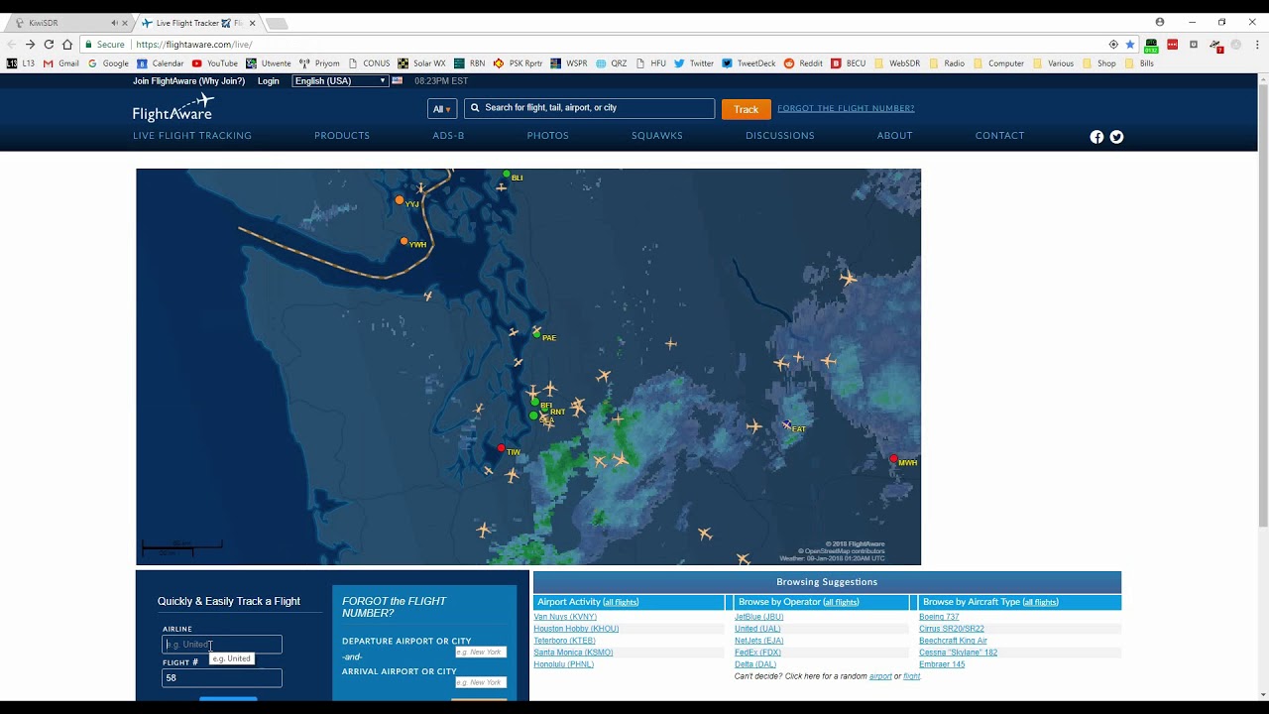Open Live Flight Tracking menu

tap(192, 136)
